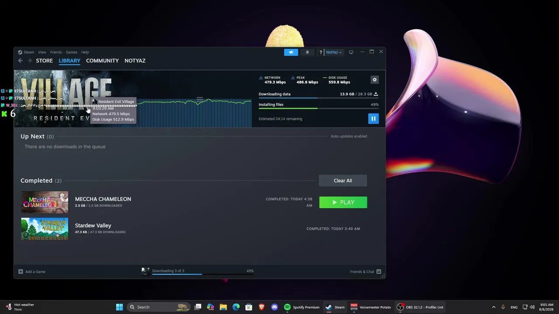Click the Add a Game plus icon
Viewport: 559px width, 314px height.
coord(21,272)
